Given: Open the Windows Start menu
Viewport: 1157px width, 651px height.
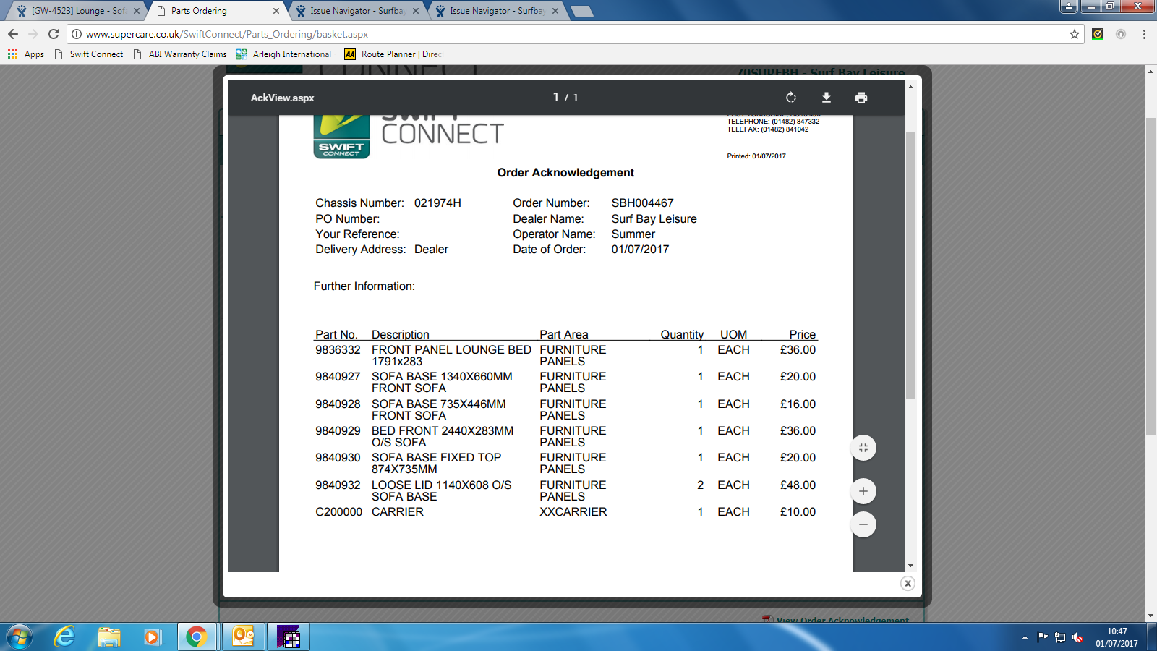Looking at the screenshot, I should 20,637.
